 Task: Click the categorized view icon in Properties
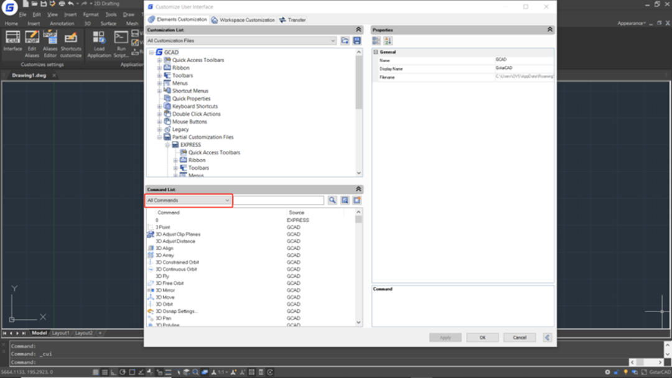pos(376,40)
